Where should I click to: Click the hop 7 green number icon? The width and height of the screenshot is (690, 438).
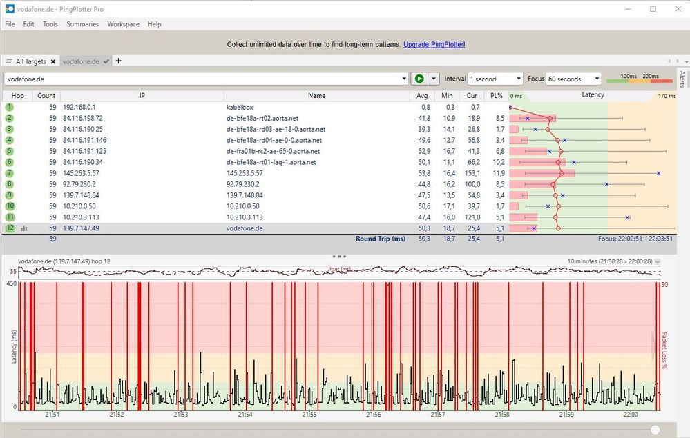point(10,173)
